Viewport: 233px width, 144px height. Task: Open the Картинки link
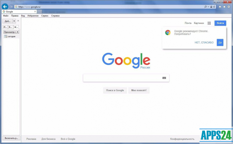[199, 23]
